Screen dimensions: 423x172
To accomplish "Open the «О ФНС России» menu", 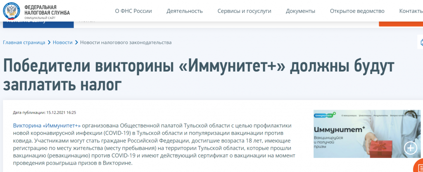I will [x=133, y=11].
